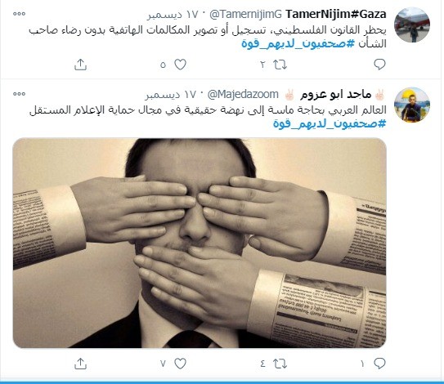Open ماجد ابو عزوم's profile avatar
This screenshot has width=444, height=384.
pos(412,105)
